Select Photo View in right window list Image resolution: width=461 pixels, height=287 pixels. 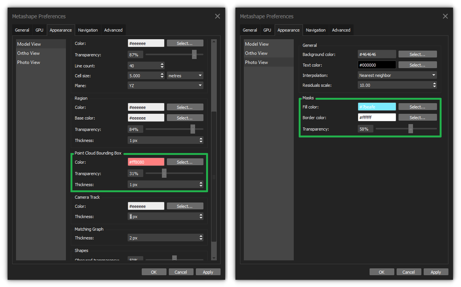(269, 62)
